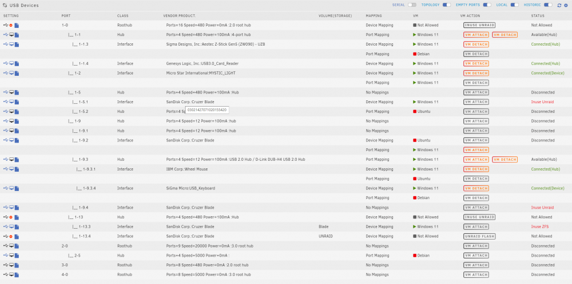
Task: Click the VM ACTION column header
Action: [470, 16]
